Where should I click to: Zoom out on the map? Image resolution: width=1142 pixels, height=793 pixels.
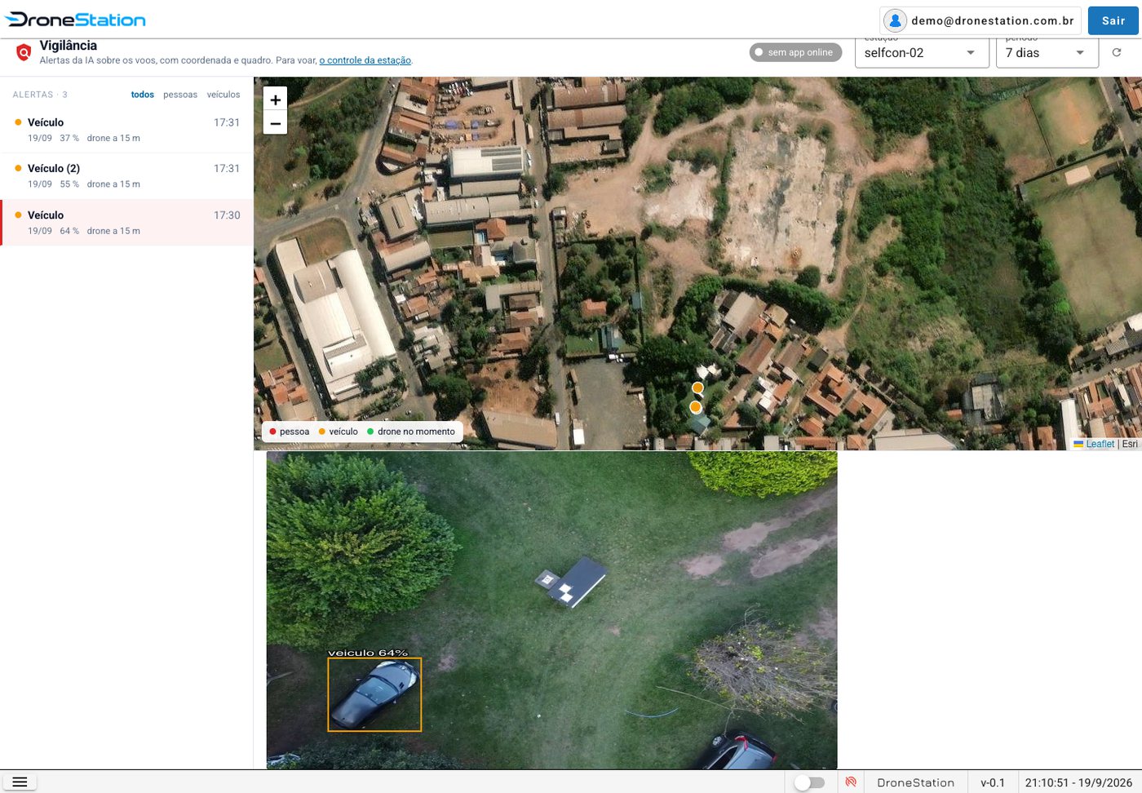276,123
